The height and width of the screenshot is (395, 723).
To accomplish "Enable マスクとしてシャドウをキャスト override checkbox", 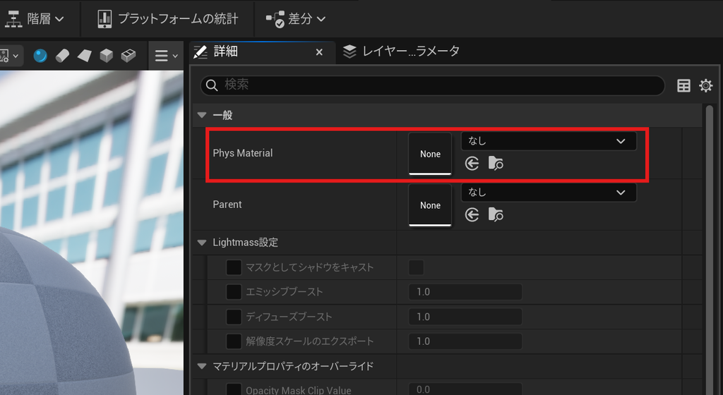I will tap(234, 267).
